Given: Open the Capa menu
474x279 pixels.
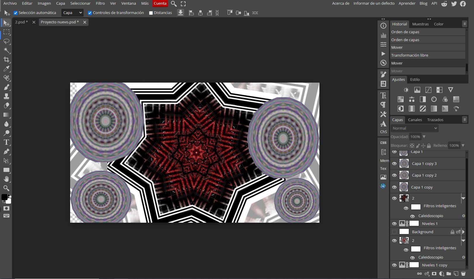Looking at the screenshot, I should pos(60,4).
